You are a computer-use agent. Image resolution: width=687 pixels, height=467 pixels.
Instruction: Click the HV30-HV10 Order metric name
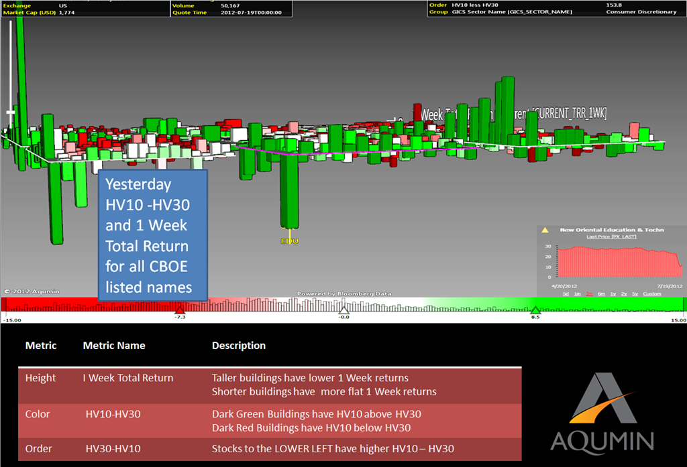tap(113, 449)
